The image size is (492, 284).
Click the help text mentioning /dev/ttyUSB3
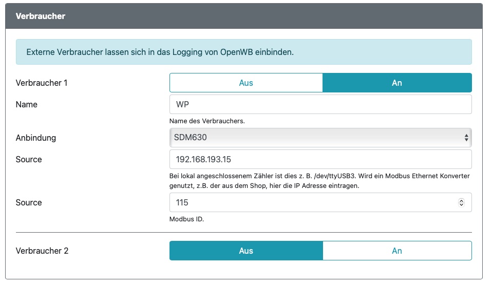click(x=319, y=181)
